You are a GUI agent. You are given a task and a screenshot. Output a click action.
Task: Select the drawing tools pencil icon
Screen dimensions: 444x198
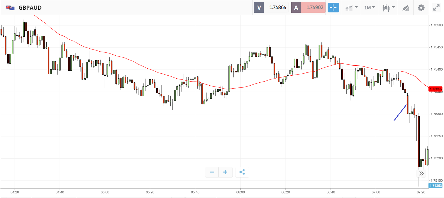406,8
